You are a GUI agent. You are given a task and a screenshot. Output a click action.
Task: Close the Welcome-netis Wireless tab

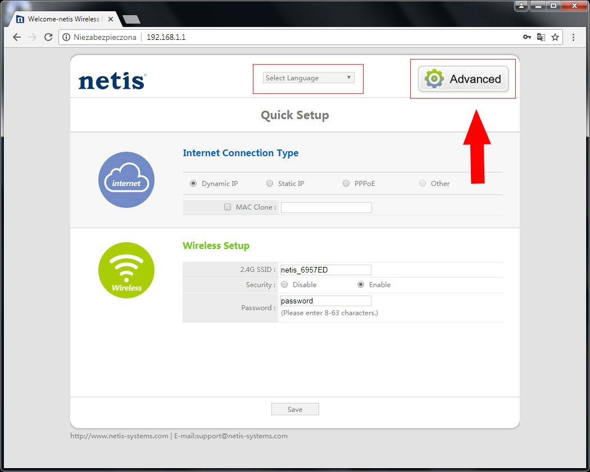click(111, 19)
